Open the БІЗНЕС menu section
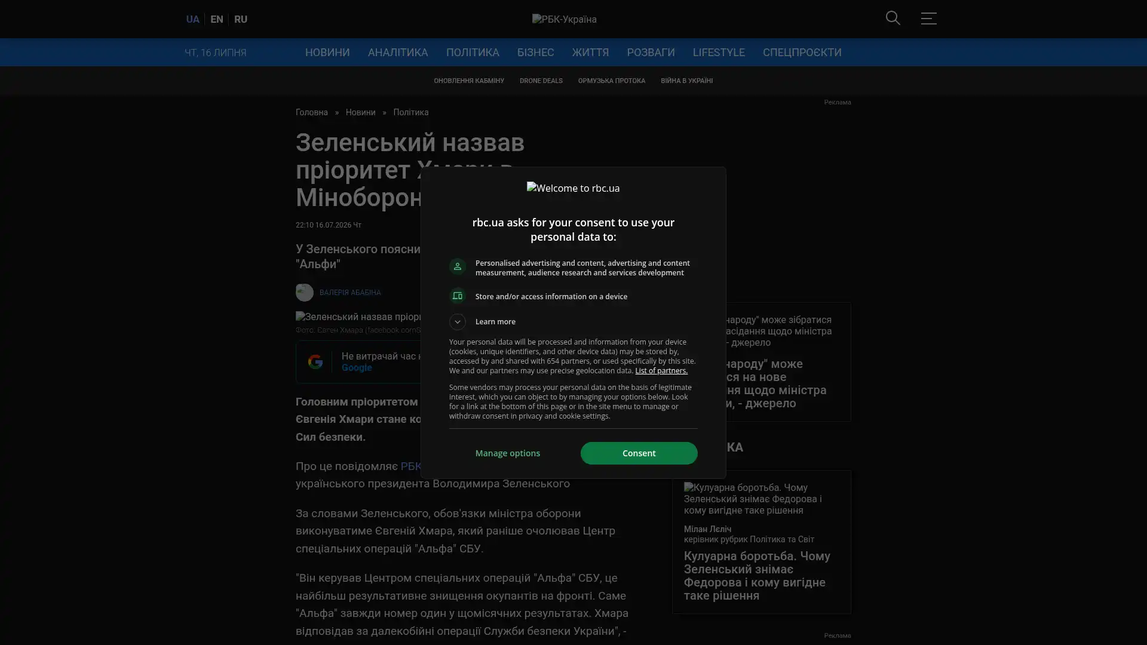The image size is (1147, 645). [535, 53]
